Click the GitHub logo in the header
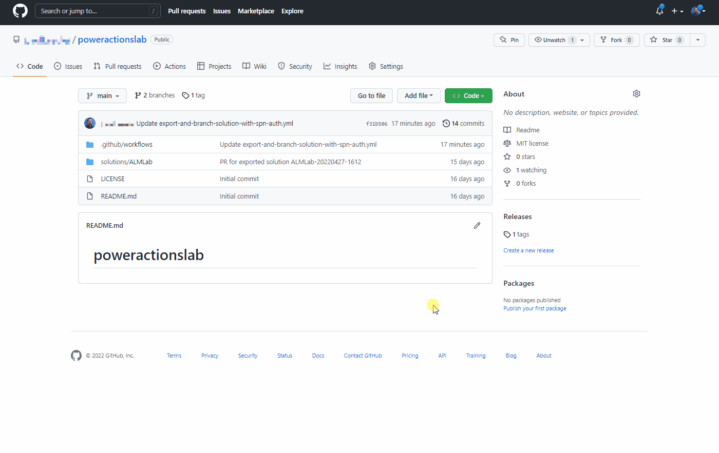 point(20,10)
